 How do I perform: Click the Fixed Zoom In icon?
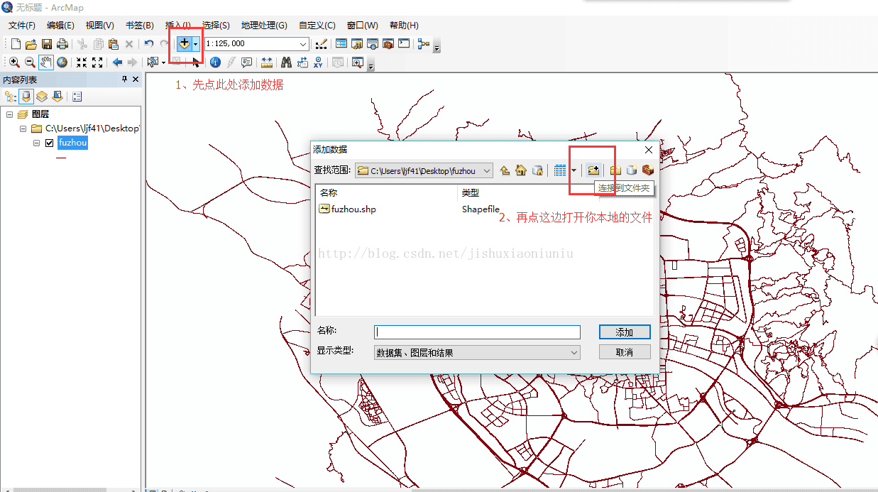point(82,62)
